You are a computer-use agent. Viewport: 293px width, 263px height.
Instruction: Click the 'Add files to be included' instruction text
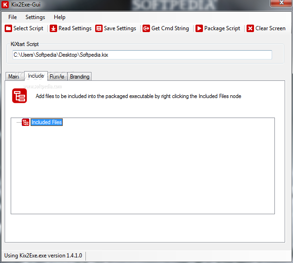pyautogui.click(x=138, y=96)
